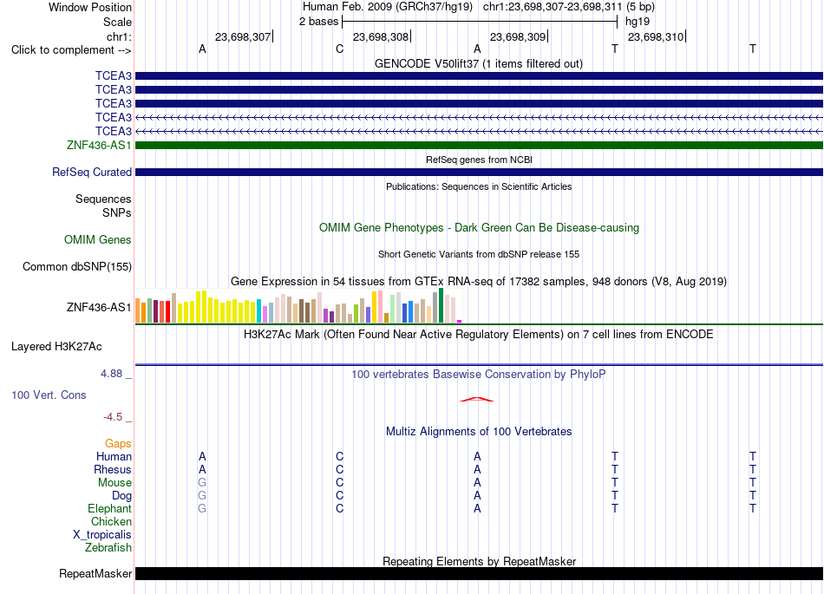This screenshot has width=824, height=594.
Task: Click the short magenta bar in GTEx chart
Action: click(460, 321)
